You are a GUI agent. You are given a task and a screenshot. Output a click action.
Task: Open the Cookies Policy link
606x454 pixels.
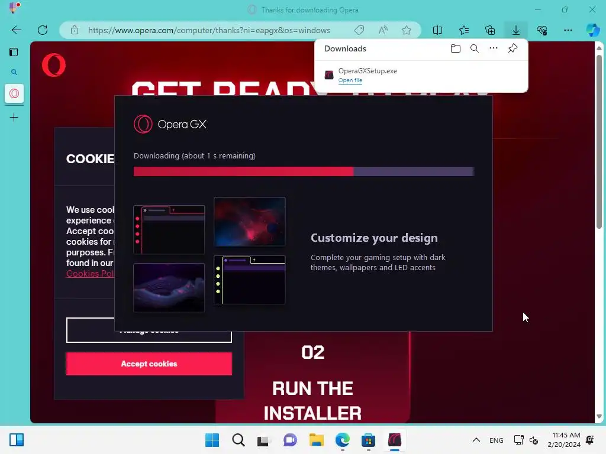(x=91, y=274)
